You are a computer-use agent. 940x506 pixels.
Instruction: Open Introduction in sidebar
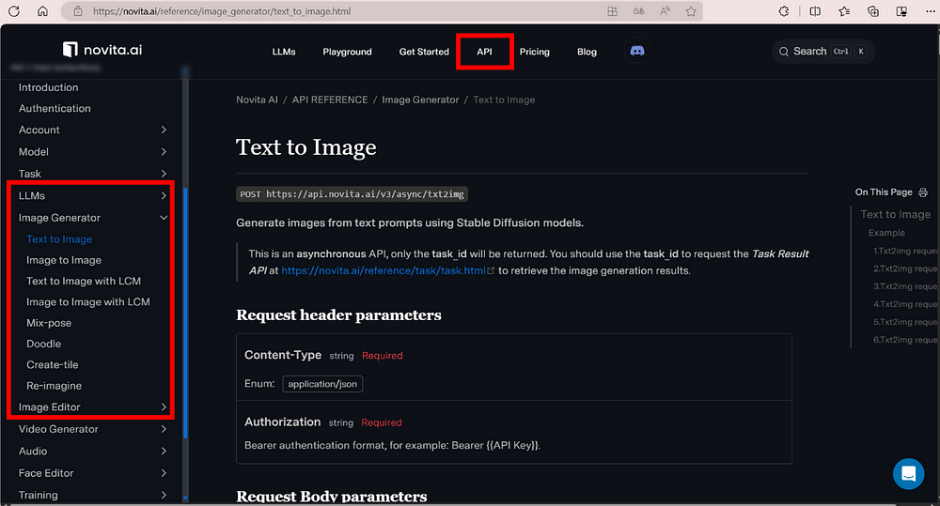click(x=49, y=87)
